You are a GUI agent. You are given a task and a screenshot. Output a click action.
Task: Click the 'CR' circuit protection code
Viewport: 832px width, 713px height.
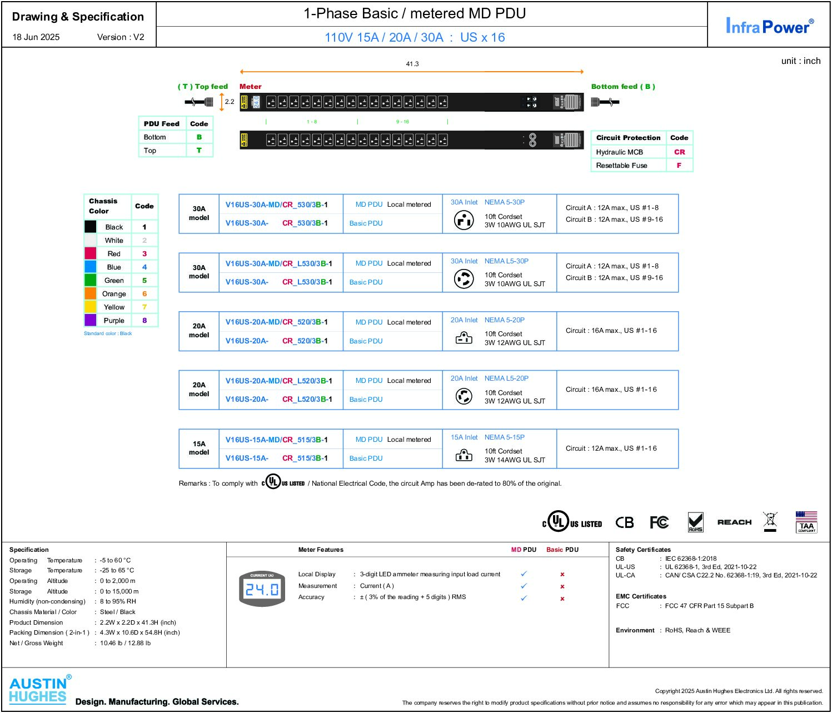pyautogui.click(x=679, y=152)
